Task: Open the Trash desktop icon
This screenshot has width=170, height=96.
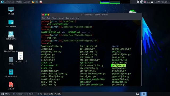Action: pyautogui.click(x=11, y=61)
